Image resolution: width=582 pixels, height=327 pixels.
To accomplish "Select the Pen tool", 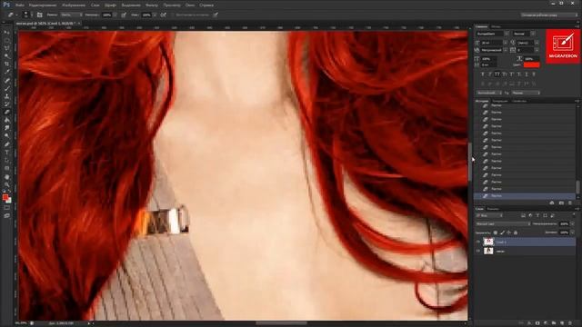I will pos(6,144).
